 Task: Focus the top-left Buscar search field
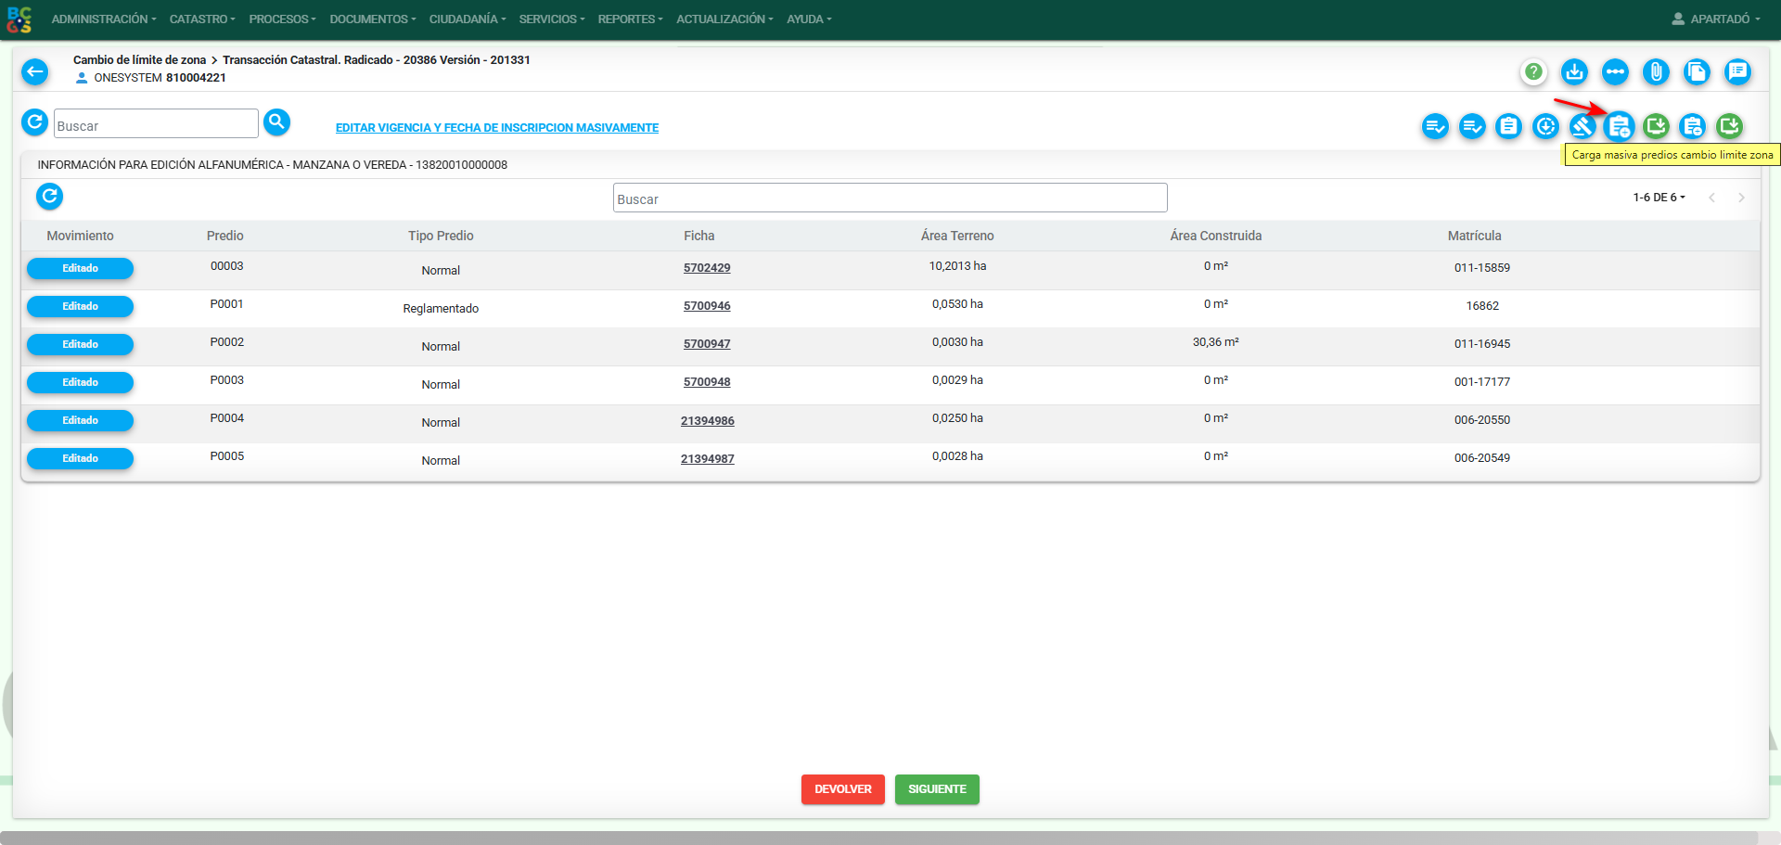(x=156, y=123)
